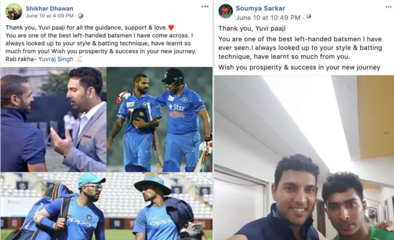Open the tagged Yuvraj Singh link
394x240 pixels.
[x=56, y=59]
